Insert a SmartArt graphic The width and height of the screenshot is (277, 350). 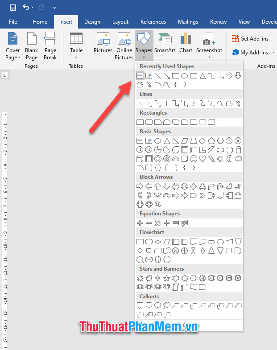tap(165, 43)
